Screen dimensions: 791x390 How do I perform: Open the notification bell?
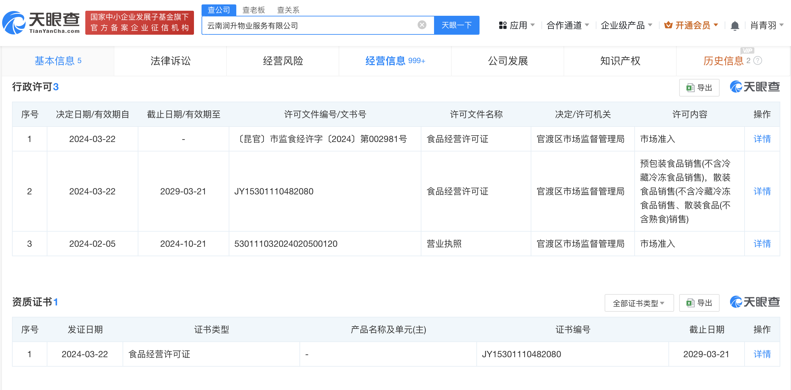(735, 25)
